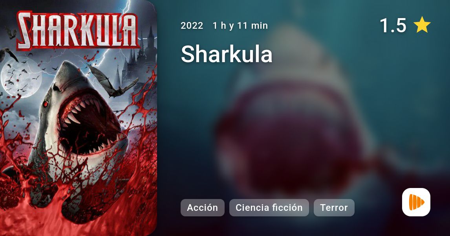
Task: Click the Sharkula movie title text
Action: pos(227,54)
